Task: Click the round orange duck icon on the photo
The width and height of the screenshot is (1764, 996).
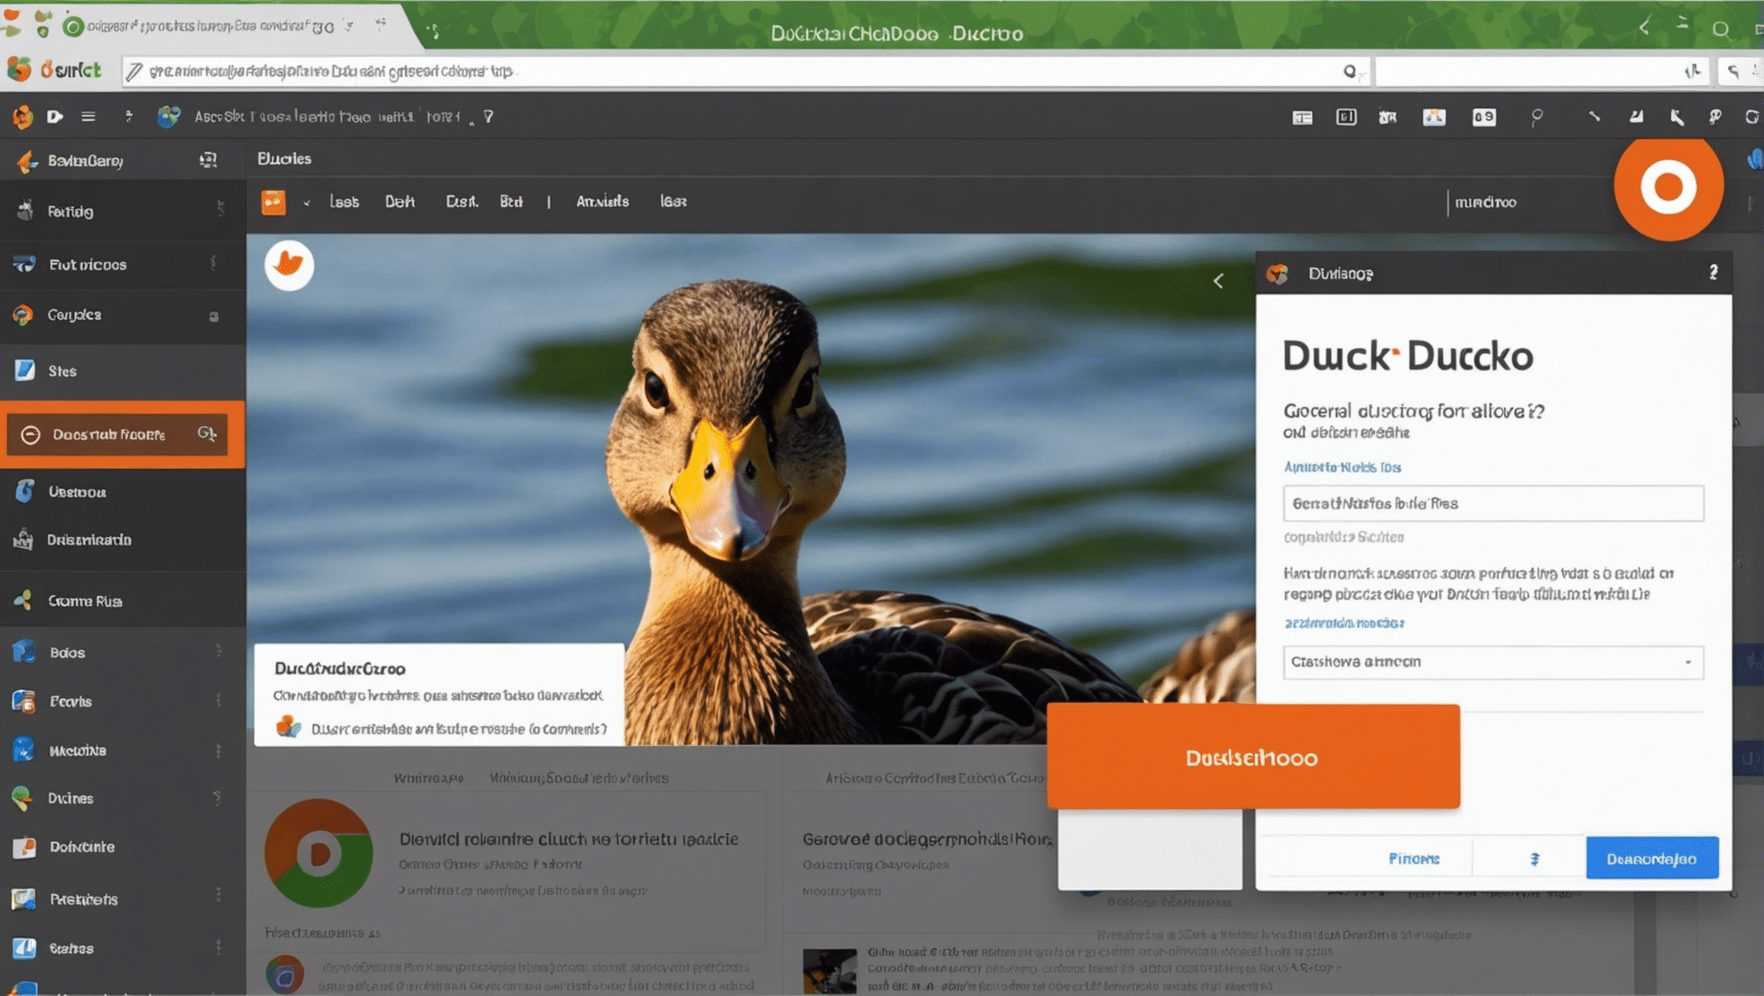Action: (289, 265)
